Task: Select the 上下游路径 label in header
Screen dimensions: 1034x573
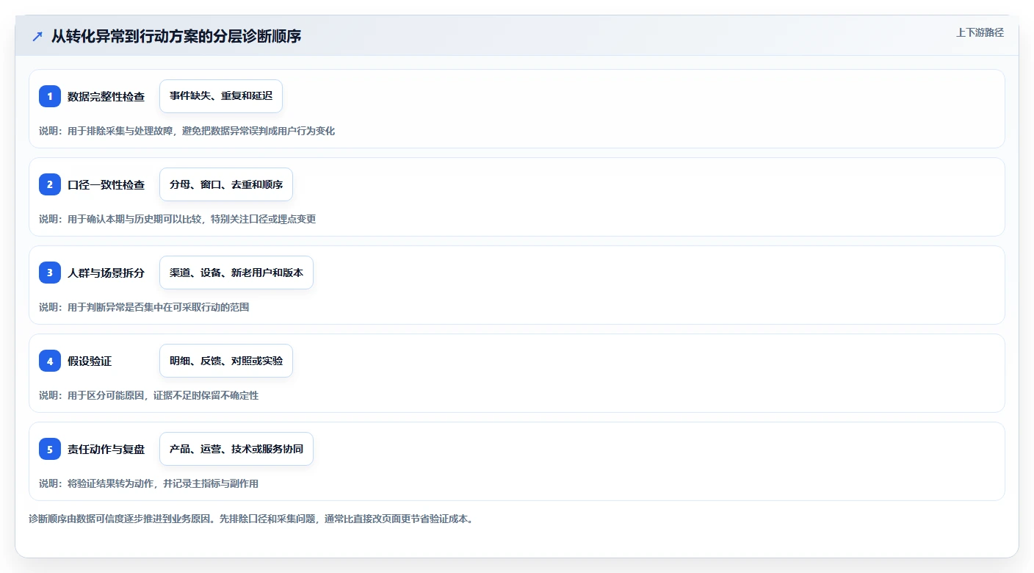Action: 980,32
